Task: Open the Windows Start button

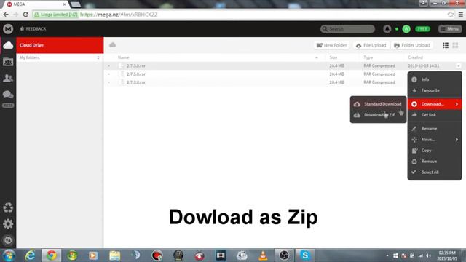Action: click(x=9, y=255)
